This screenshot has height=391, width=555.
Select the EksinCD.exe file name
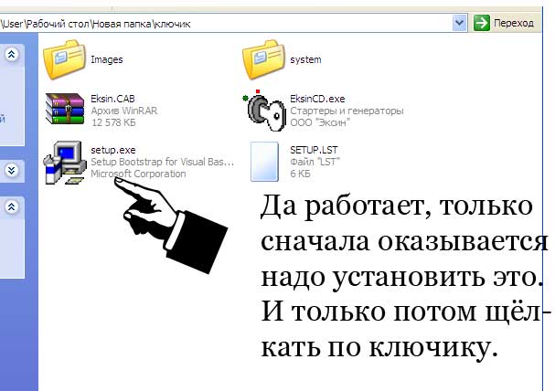pos(317,99)
